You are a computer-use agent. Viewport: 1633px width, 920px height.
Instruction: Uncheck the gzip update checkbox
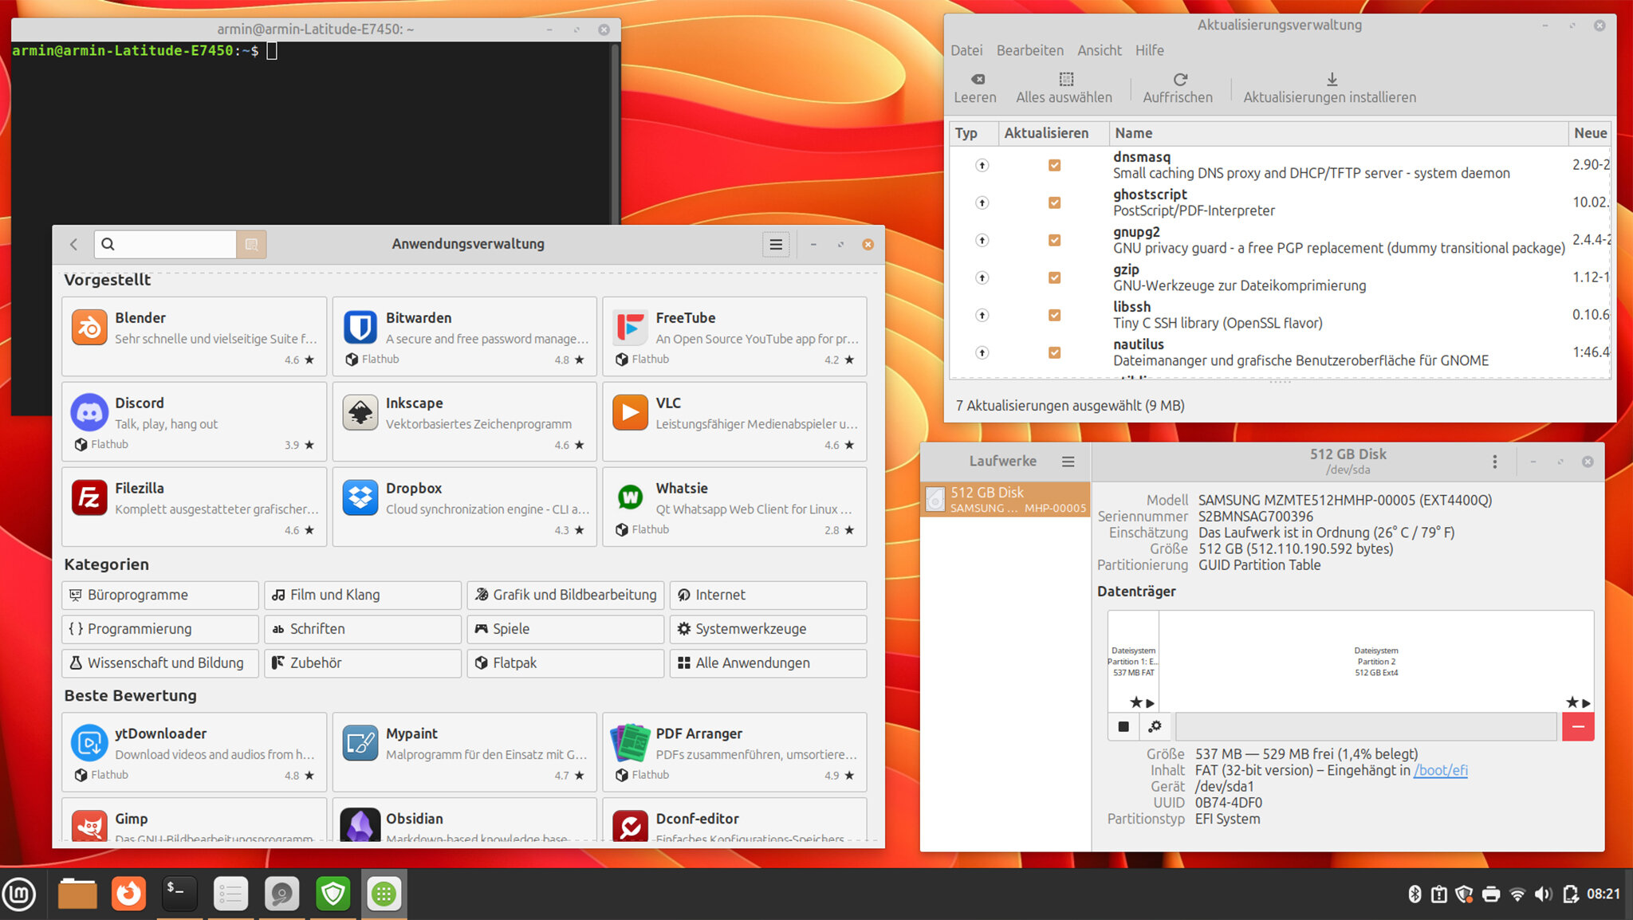(1054, 277)
